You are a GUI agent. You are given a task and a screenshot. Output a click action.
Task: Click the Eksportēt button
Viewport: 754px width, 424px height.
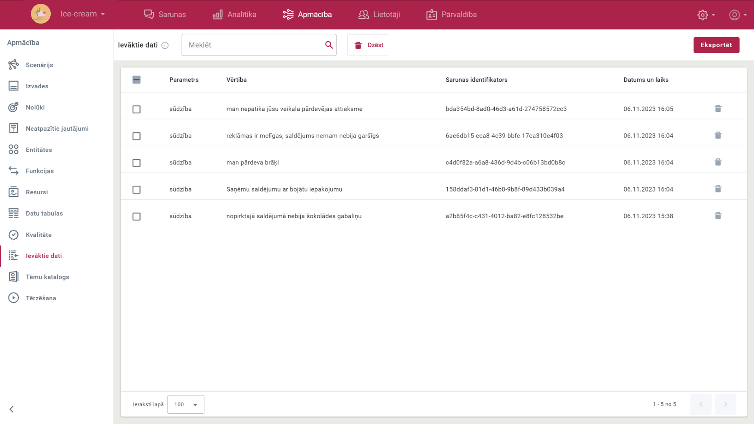[716, 45]
